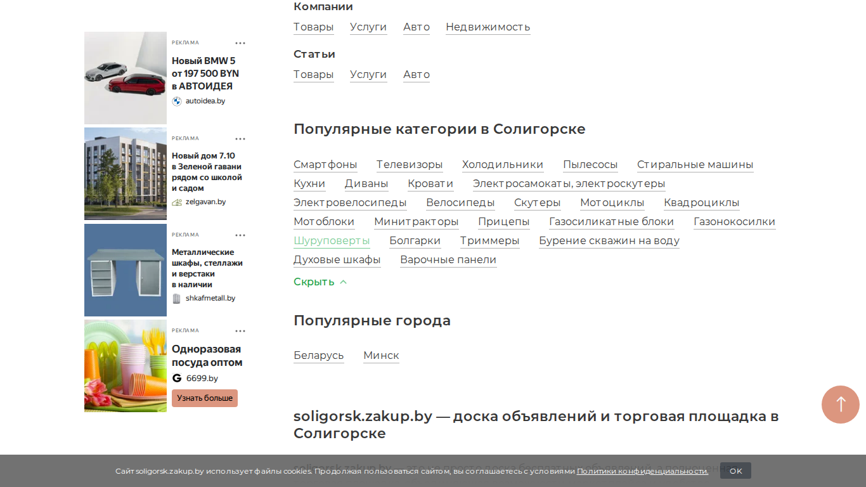Open the Квадроциклы category

[x=702, y=202]
